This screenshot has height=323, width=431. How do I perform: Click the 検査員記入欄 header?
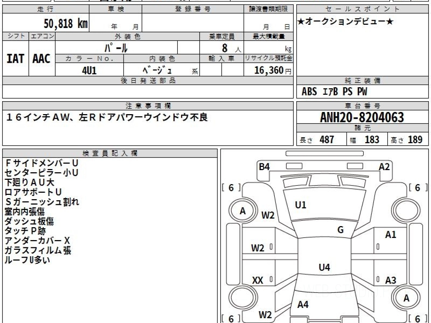[x=110, y=153]
